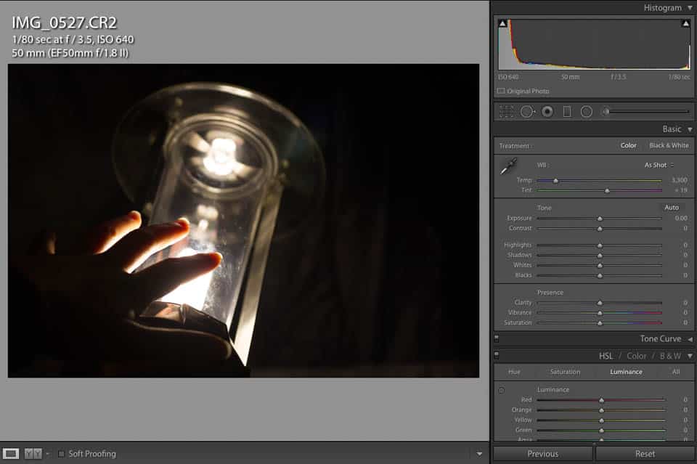Activate the Luminance targeted adjustment tool
The height and width of the screenshot is (464, 697).
[502, 390]
